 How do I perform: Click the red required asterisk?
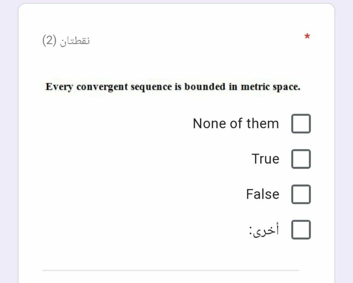coord(307,36)
